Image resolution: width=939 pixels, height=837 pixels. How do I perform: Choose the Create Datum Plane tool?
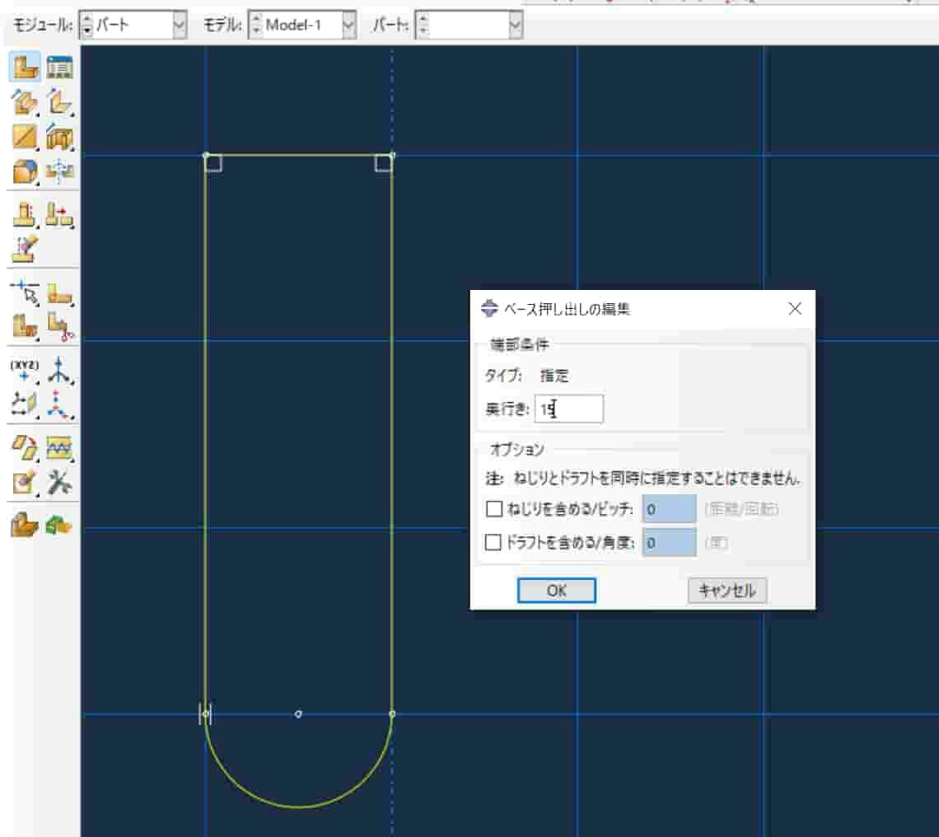coord(25,404)
